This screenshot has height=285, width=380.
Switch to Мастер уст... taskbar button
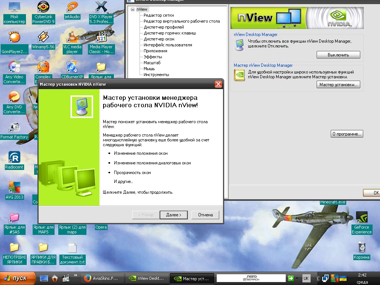192,278
